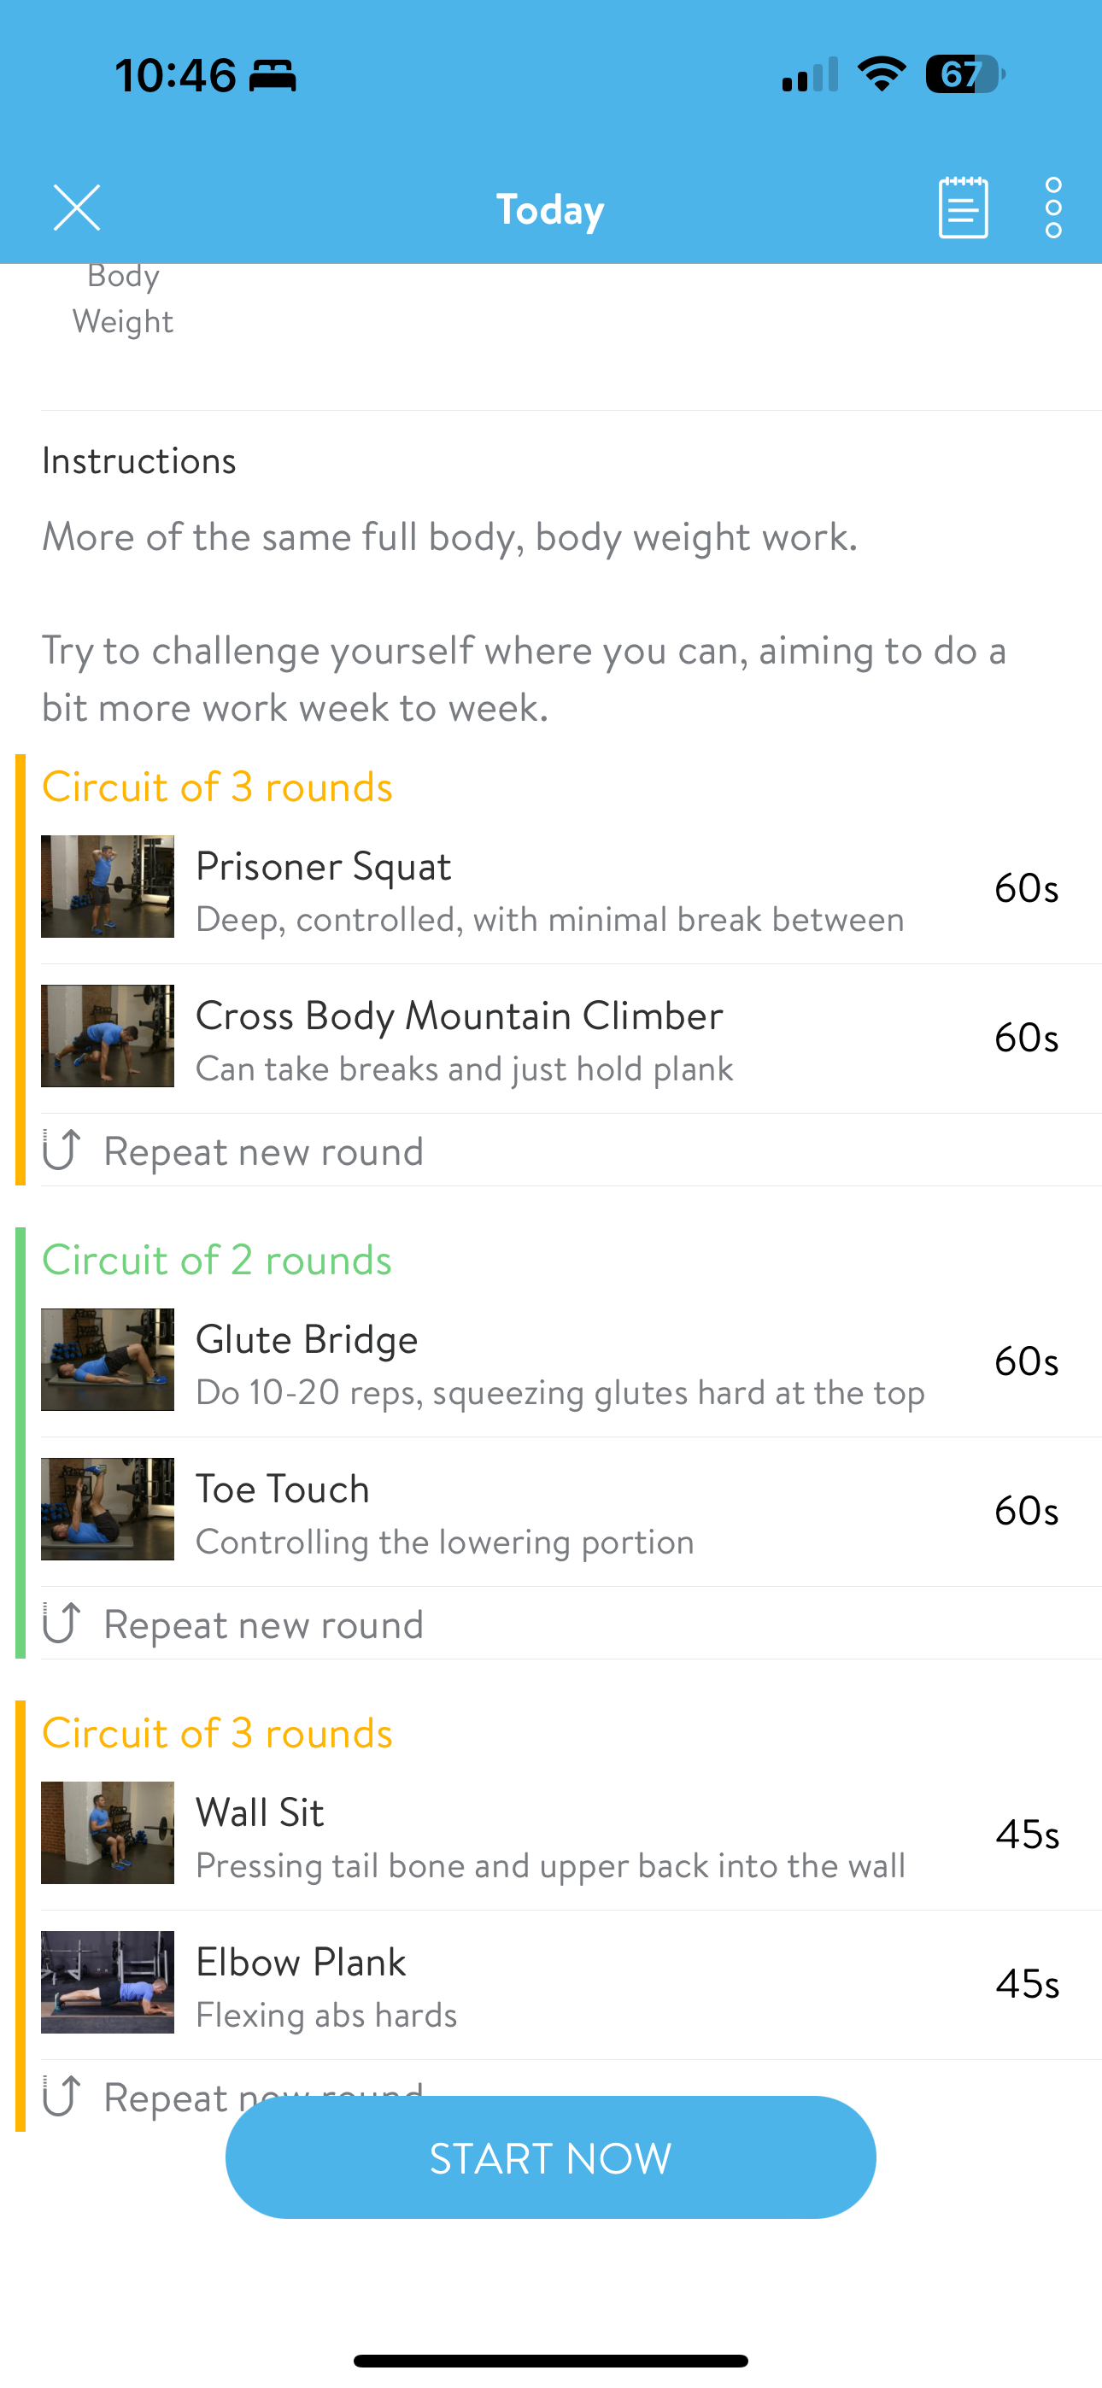This screenshot has width=1102, height=2388.
Task: Tap the Elbow Plank exercise title
Action: 301,1963
